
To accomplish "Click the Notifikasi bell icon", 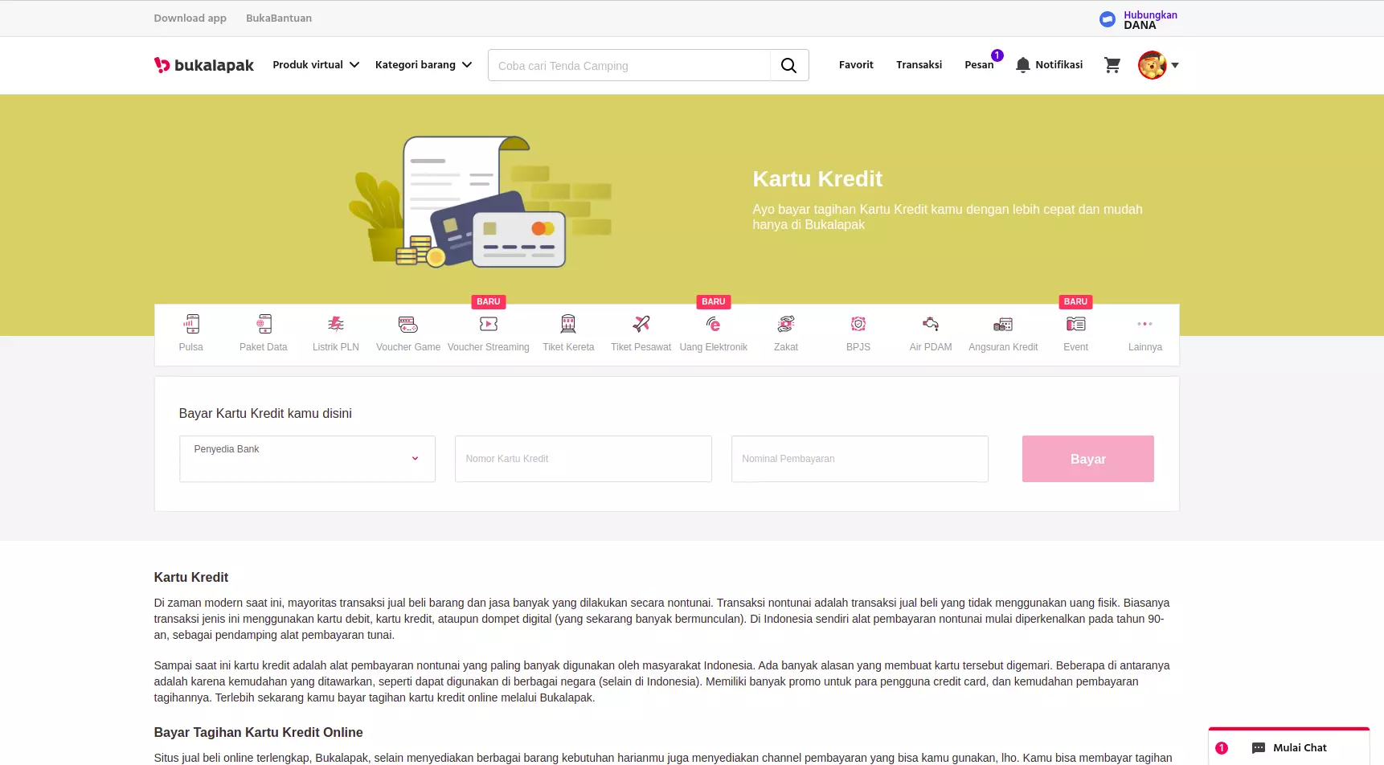I will click(x=1022, y=65).
